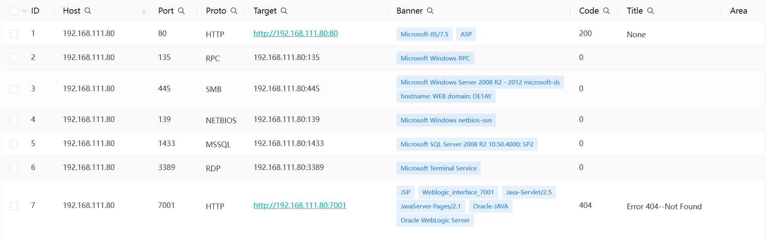This screenshot has width=767, height=240.
Task: Click port value 3389
Action: 166,168
